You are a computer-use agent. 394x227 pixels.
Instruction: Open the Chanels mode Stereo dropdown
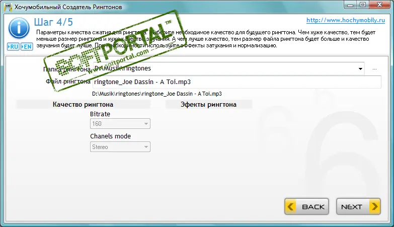[120, 147]
